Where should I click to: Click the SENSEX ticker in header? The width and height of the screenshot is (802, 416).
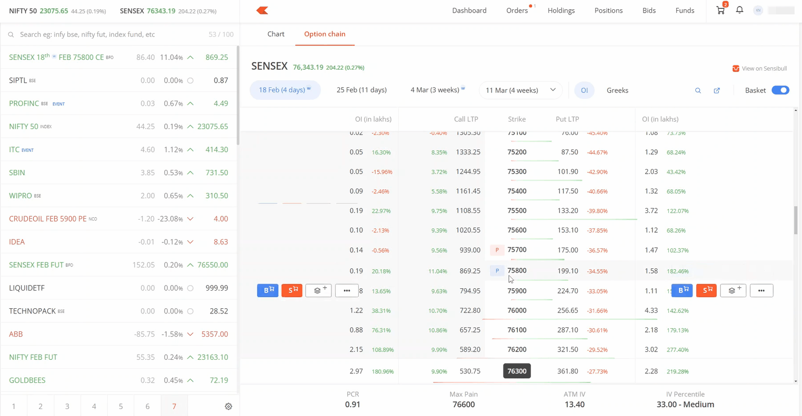point(168,11)
